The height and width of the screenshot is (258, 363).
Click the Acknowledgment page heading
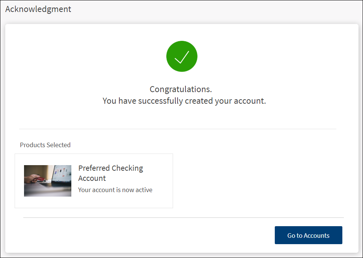click(x=38, y=9)
